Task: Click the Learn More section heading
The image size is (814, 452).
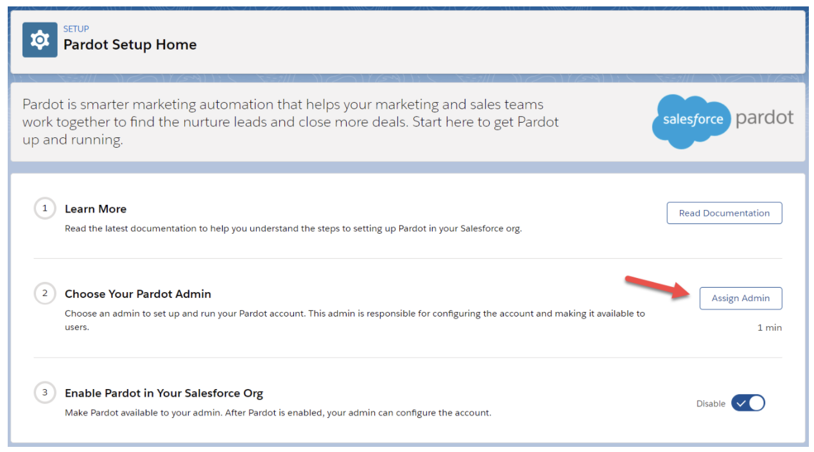Action: (x=95, y=209)
